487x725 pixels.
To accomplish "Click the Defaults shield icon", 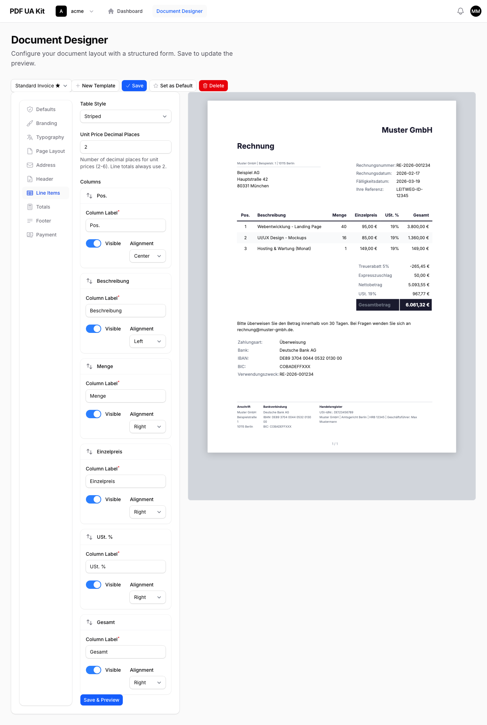I will tap(30, 109).
